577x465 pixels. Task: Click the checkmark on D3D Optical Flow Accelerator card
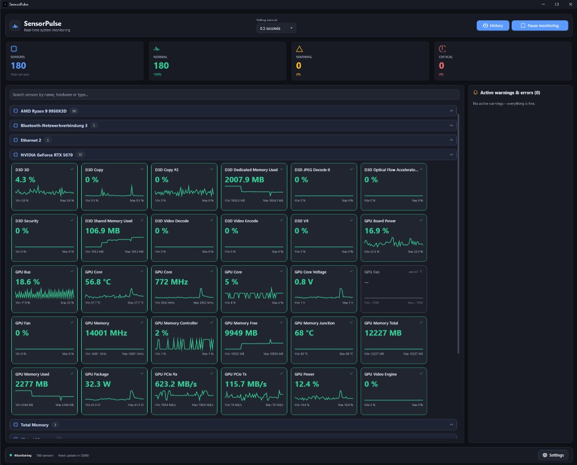pos(421,169)
